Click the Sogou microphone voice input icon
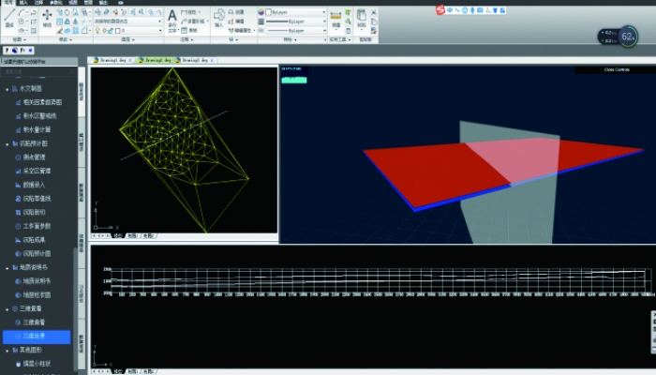 469,9
